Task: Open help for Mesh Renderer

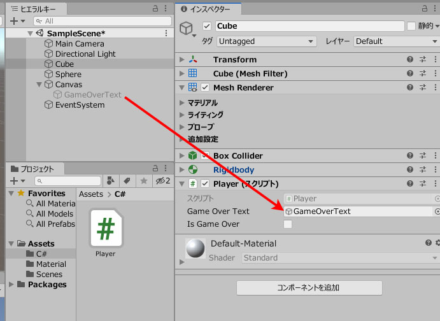Action: (x=410, y=87)
